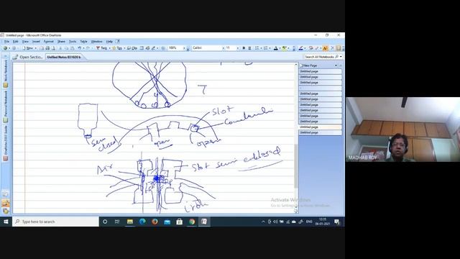Click the notification center icon in the system tray
This screenshot has width=460, height=259.
(x=337, y=222)
